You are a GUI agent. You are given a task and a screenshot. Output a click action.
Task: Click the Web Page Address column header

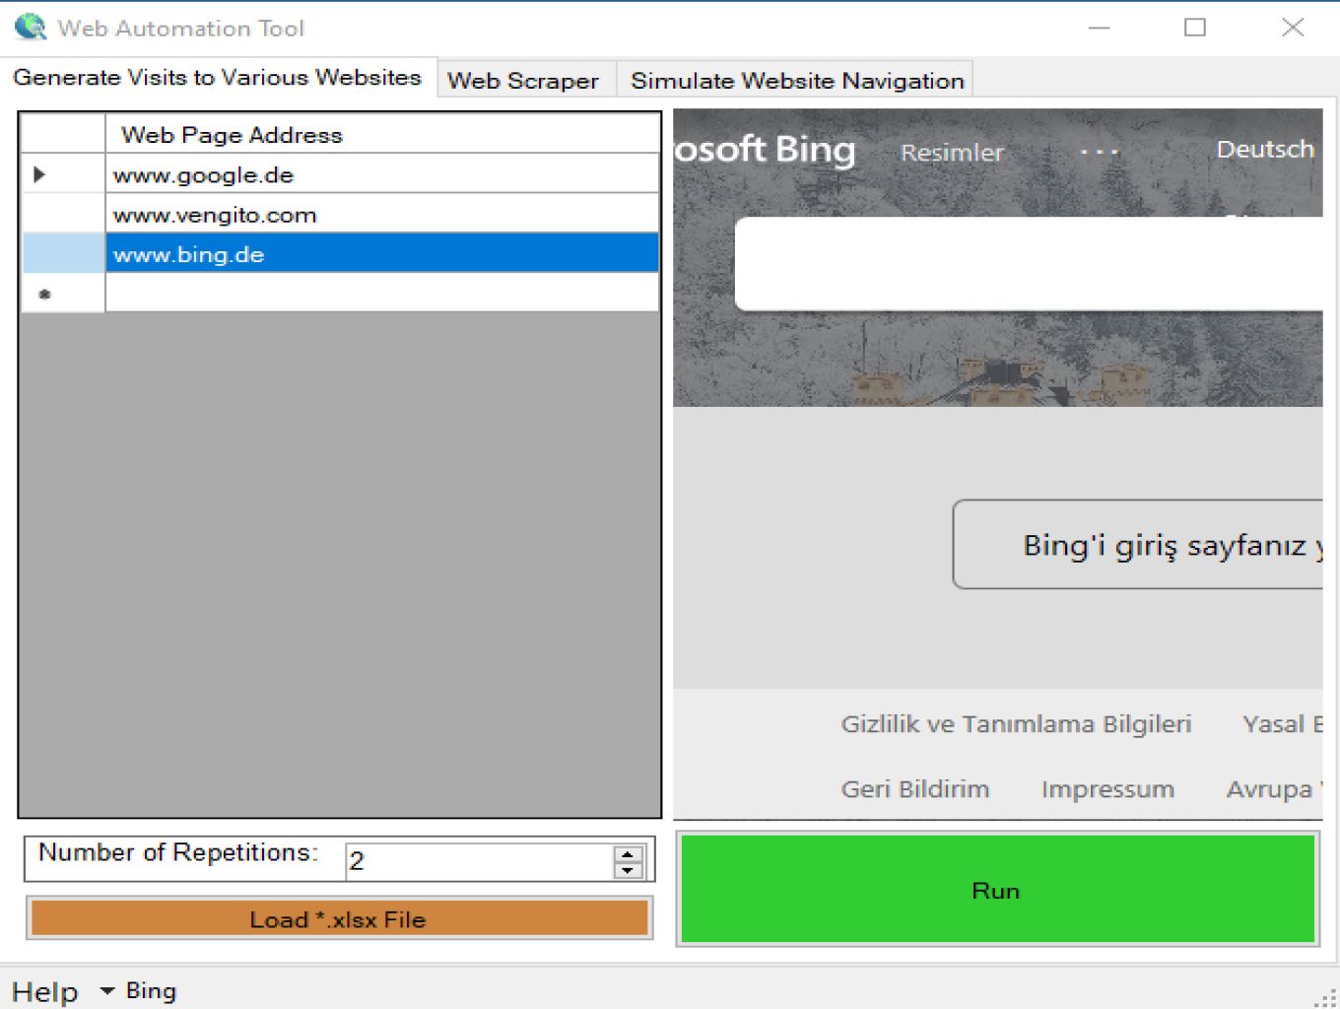[382, 134]
